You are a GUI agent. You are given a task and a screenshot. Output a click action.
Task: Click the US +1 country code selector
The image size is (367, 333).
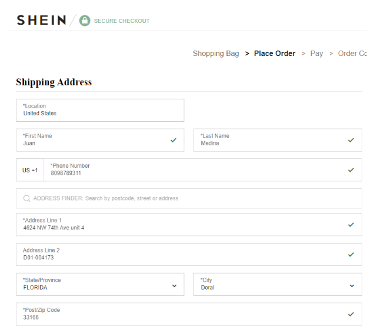pyautogui.click(x=30, y=170)
